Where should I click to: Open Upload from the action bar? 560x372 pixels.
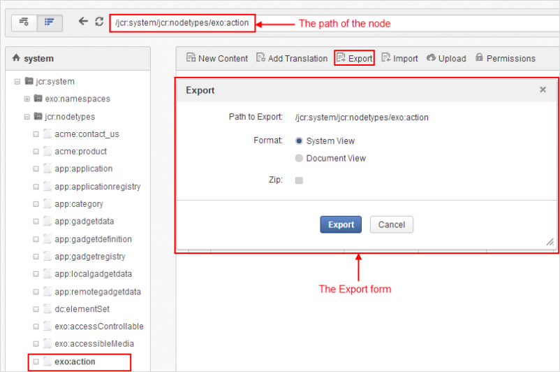tap(446, 58)
